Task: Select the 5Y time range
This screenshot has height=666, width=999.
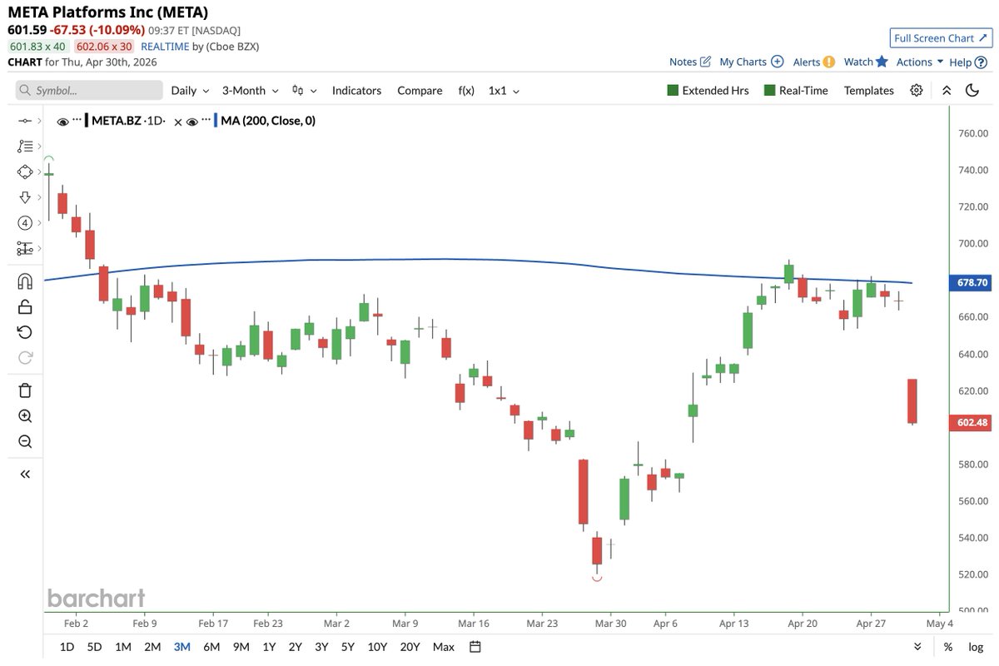Action: (x=346, y=647)
